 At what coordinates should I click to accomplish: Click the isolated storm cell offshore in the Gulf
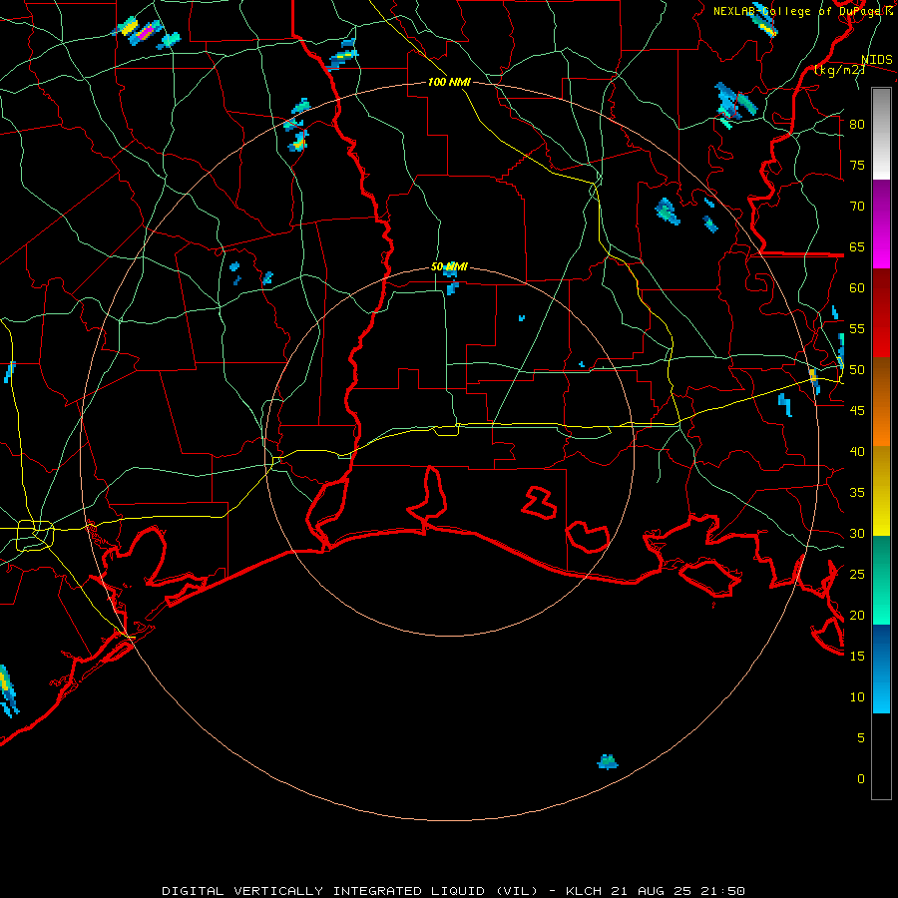point(608,761)
